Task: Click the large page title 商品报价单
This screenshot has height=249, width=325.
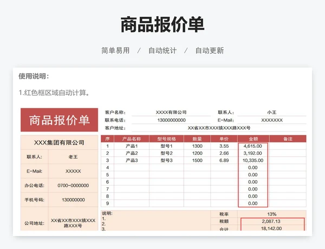Action: click(162, 25)
